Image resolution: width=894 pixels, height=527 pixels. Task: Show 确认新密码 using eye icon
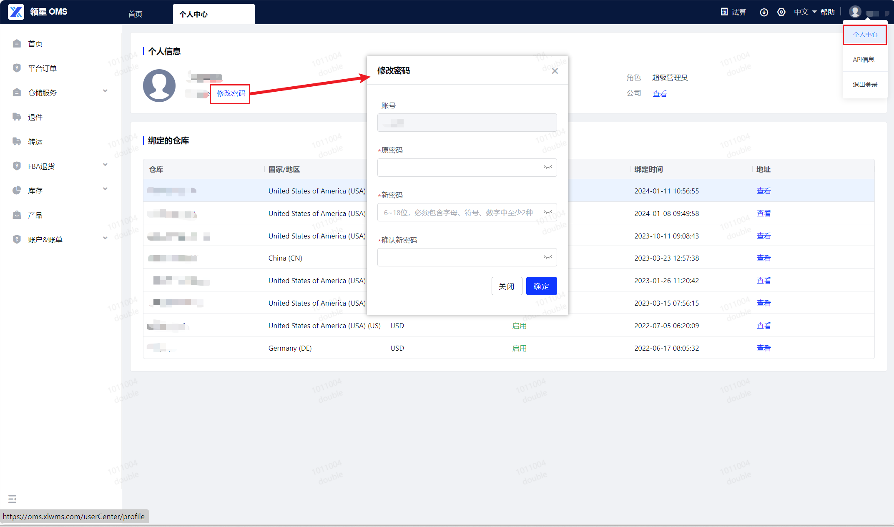tap(547, 257)
